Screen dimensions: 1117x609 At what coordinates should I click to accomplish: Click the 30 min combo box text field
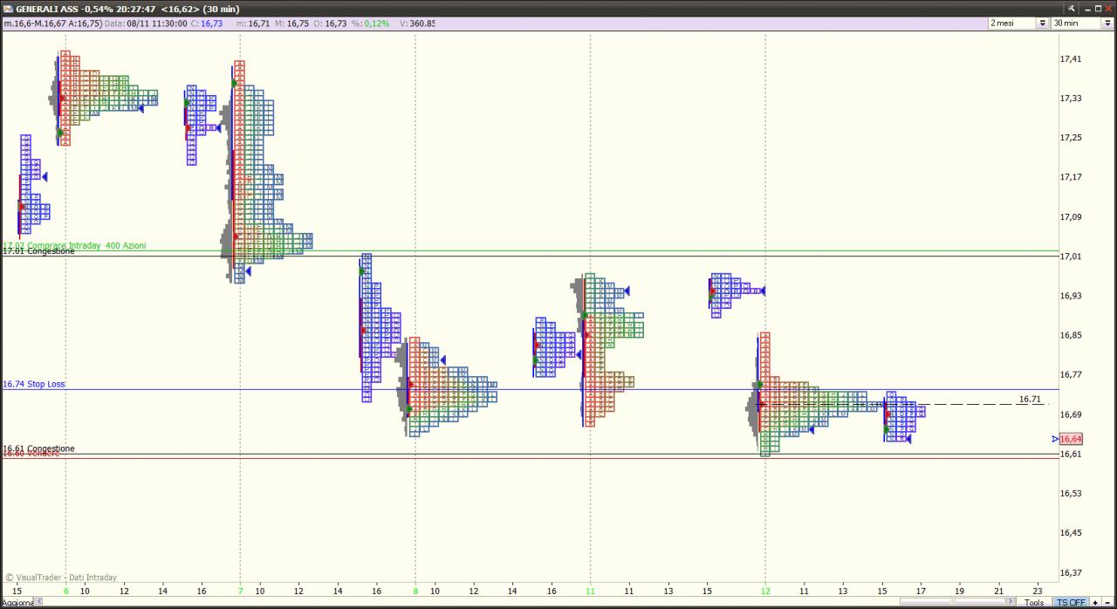[x=1076, y=23]
